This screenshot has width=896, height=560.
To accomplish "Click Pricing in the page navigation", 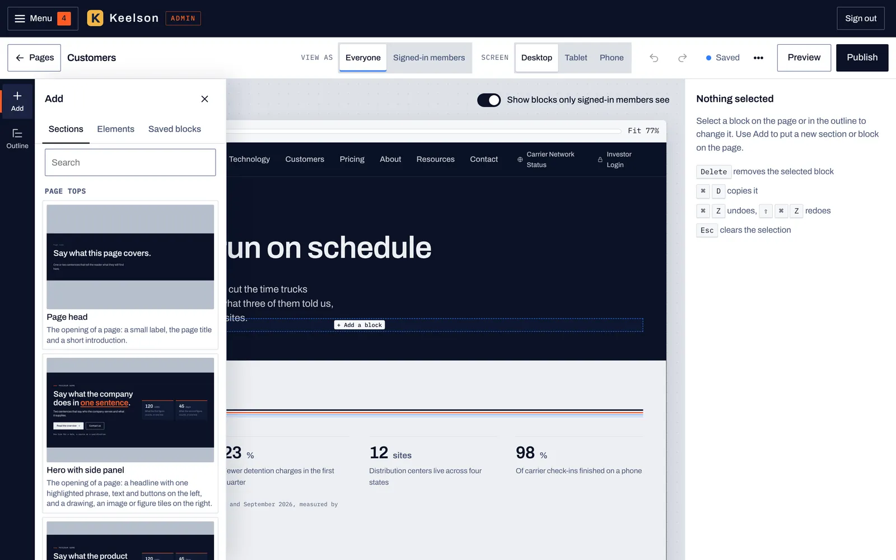I will coord(352,160).
